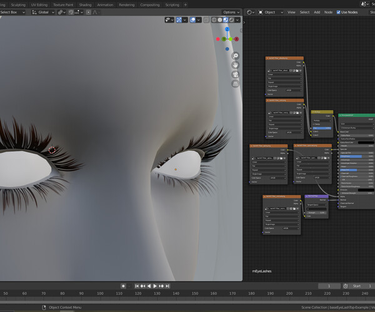Viewport: 375px width, 312px height.
Task: Switch to the Texture Paint workspace tab
Action: click(63, 5)
